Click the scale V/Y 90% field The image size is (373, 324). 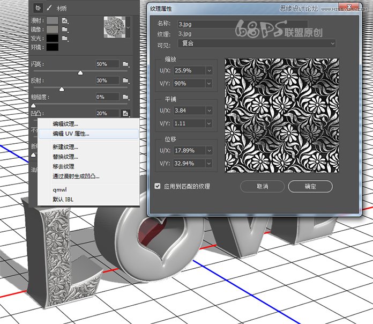(x=189, y=83)
